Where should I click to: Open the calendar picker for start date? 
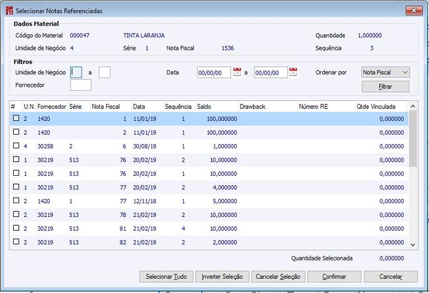click(x=237, y=72)
